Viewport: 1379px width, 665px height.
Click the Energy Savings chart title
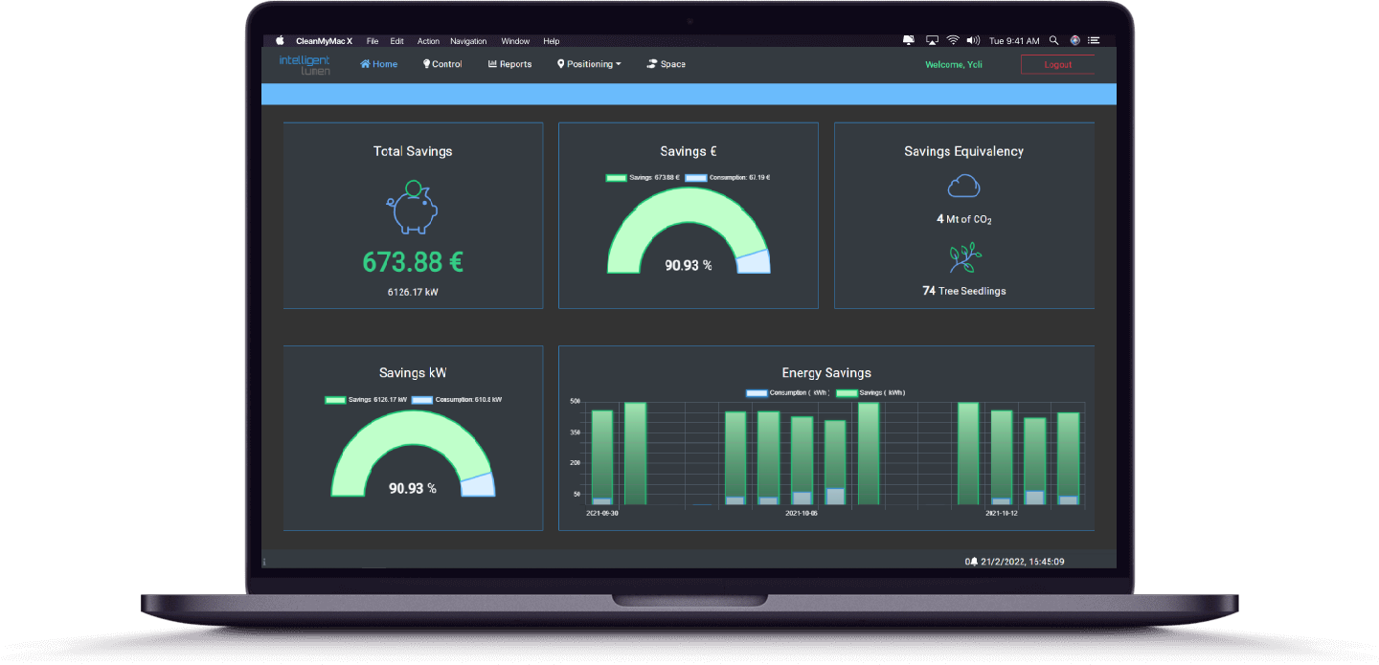(826, 373)
